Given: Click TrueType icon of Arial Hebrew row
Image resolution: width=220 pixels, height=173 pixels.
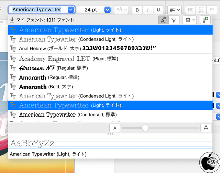Looking at the screenshot, I should coord(13,48).
